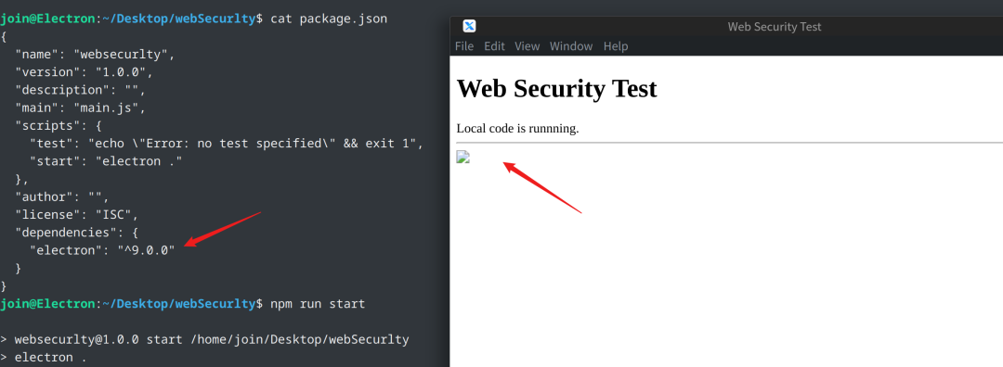Click the app icon in the Electron window title bar

(x=469, y=26)
